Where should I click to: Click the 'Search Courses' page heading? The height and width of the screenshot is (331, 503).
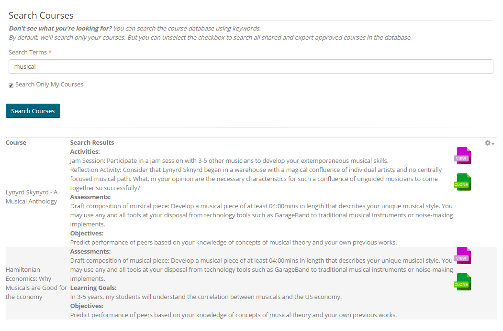coord(41,16)
